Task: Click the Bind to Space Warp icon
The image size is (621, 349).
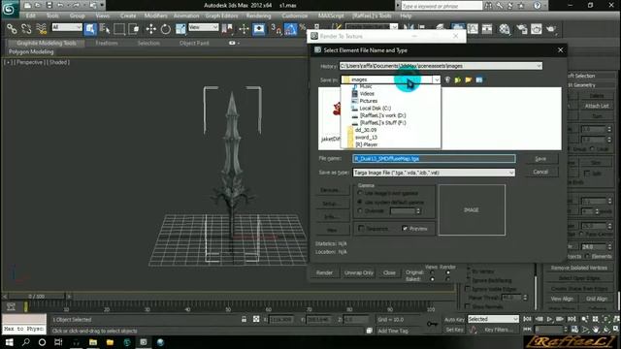Action: pos(41,29)
